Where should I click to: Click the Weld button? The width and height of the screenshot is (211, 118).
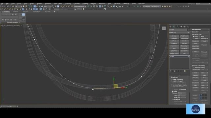point(196,73)
